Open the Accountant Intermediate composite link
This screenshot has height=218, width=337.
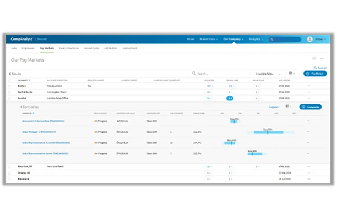(x=43, y=121)
